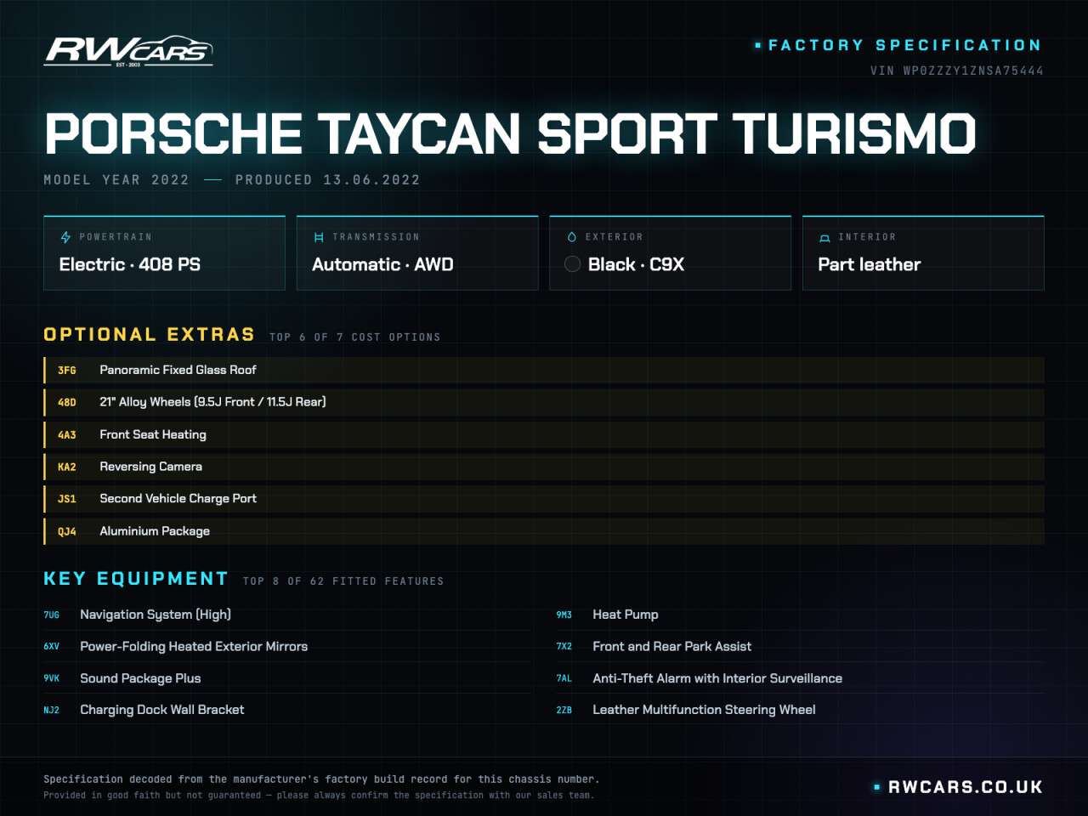Select the Automatic · AWD transmission card

point(417,253)
